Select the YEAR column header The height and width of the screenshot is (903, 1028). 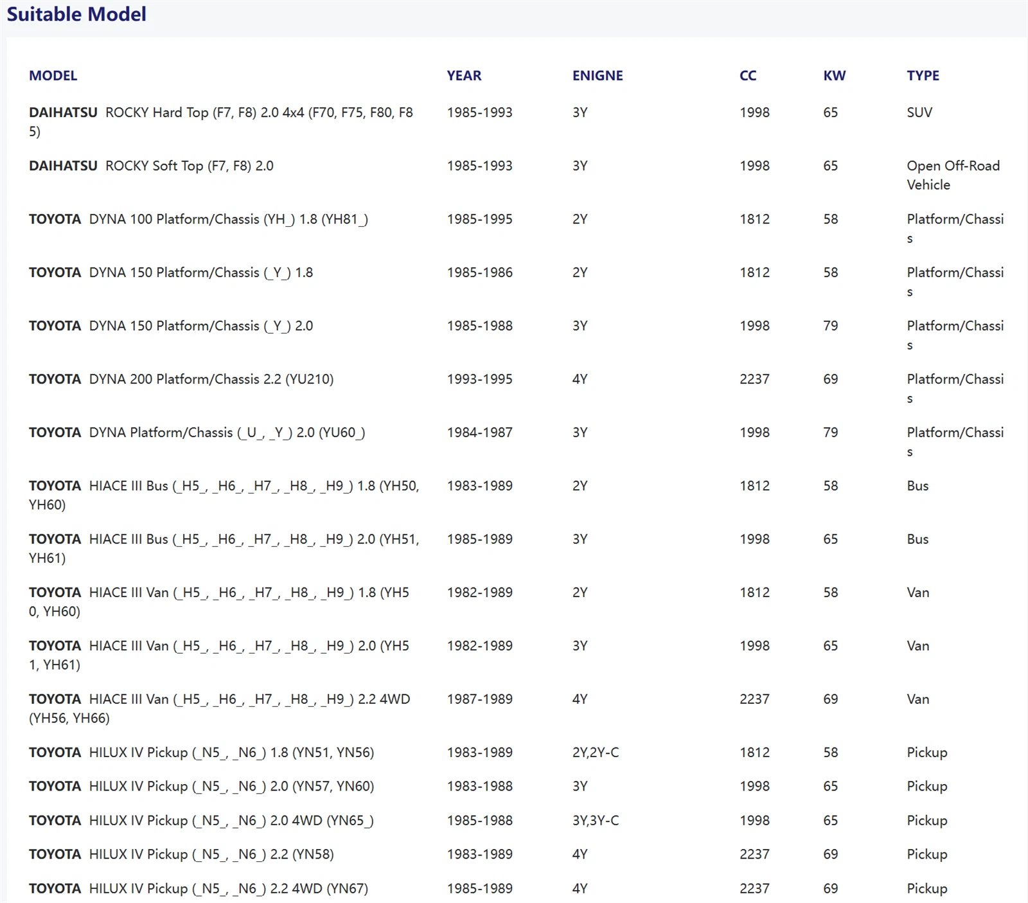(464, 75)
